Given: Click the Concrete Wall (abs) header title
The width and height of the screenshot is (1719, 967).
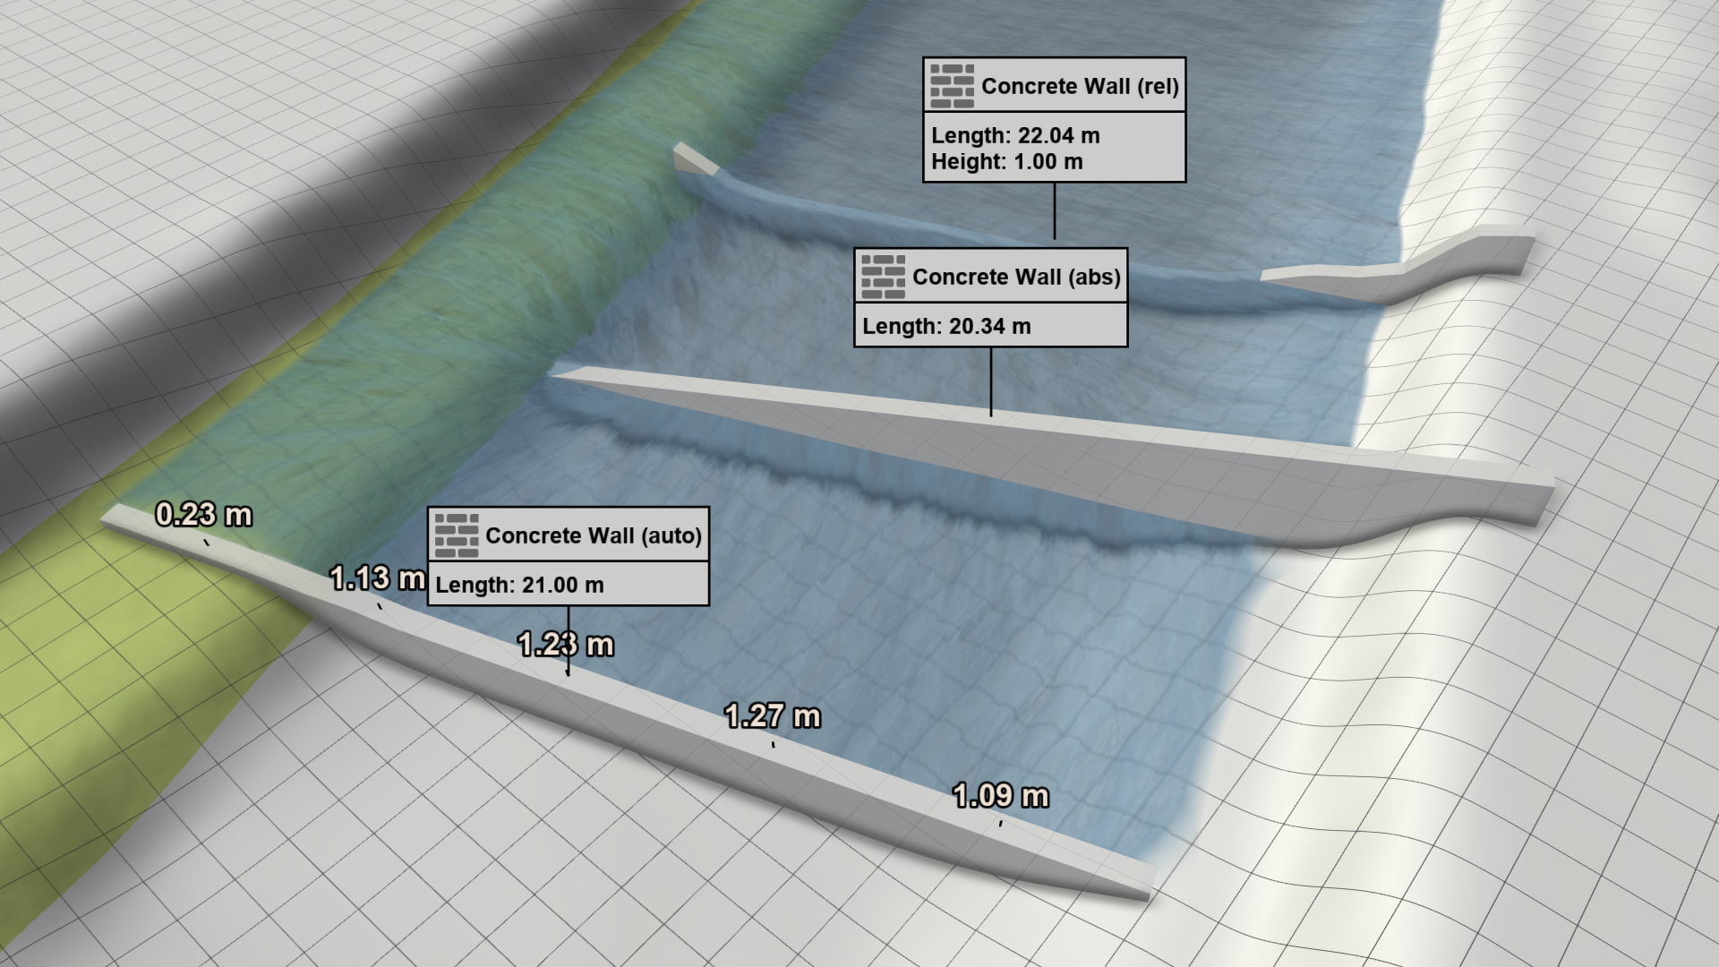Looking at the screenshot, I should point(1016,278).
